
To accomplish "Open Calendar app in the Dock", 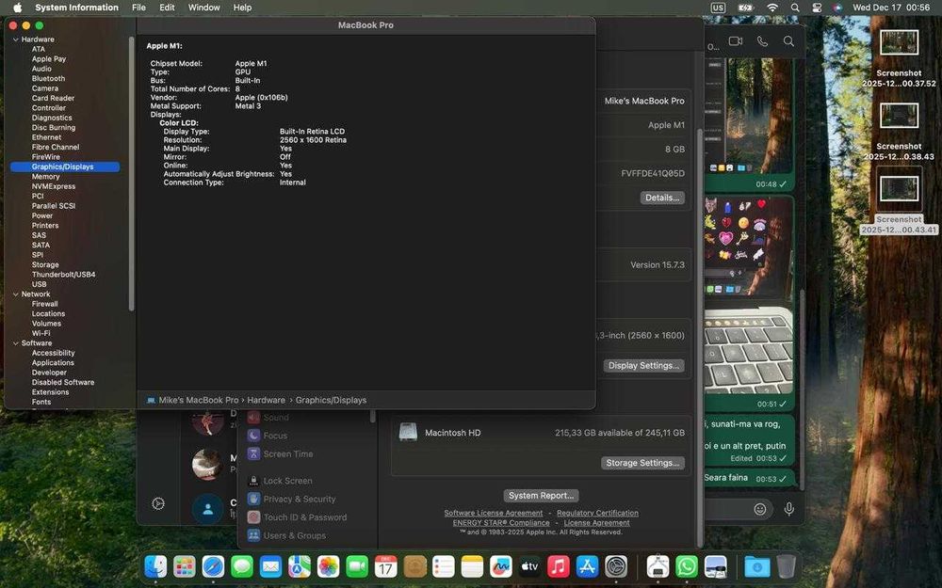I will (385, 565).
